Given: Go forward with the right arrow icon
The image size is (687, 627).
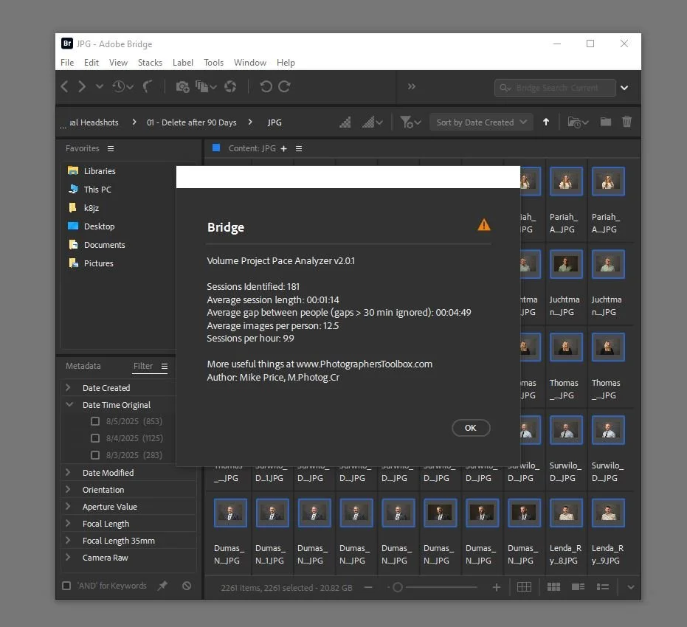Looking at the screenshot, I should pos(82,87).
